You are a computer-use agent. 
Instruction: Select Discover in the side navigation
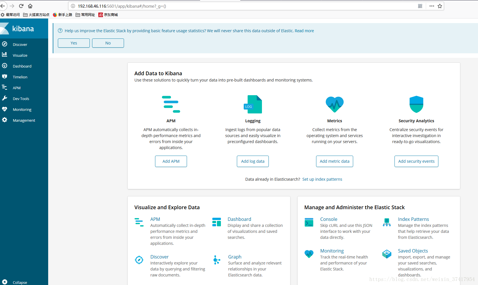(x=20, y=44)
